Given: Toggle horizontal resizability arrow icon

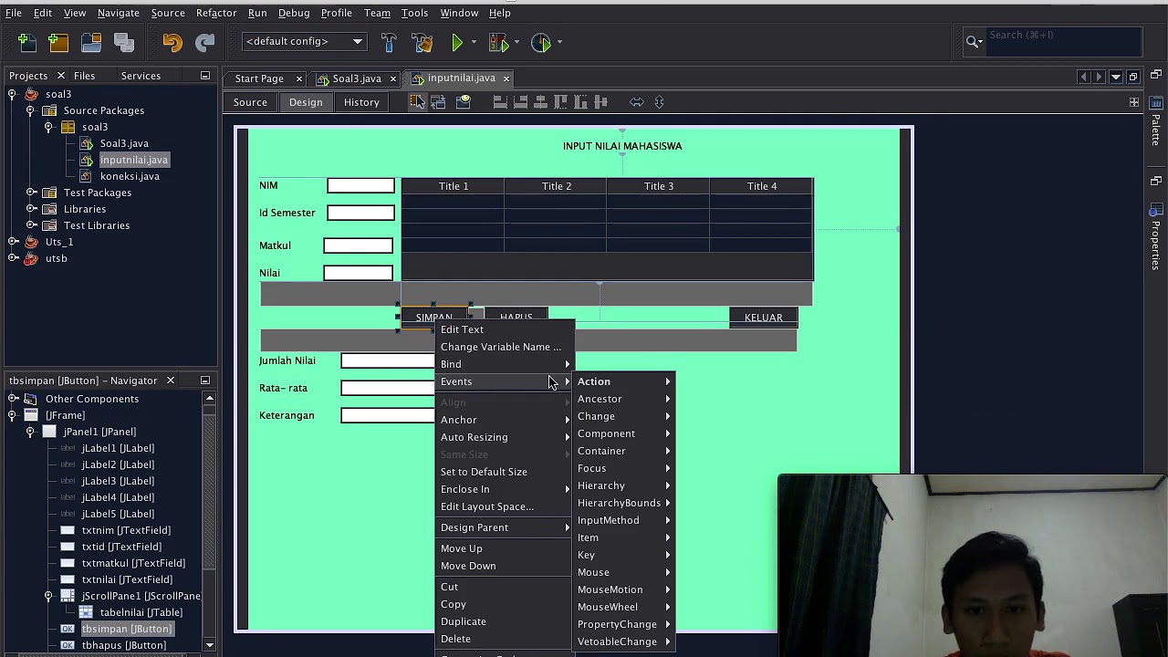Looking at the screenshot, I should (x=637, y=102).
